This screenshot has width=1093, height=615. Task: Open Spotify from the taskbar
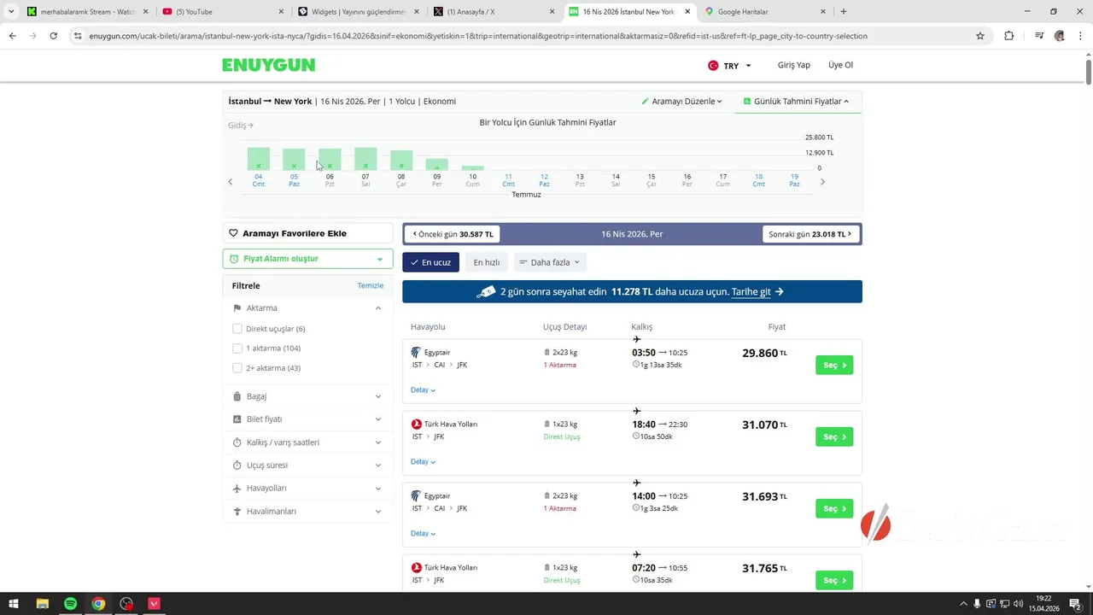click(x=70, y=604)
